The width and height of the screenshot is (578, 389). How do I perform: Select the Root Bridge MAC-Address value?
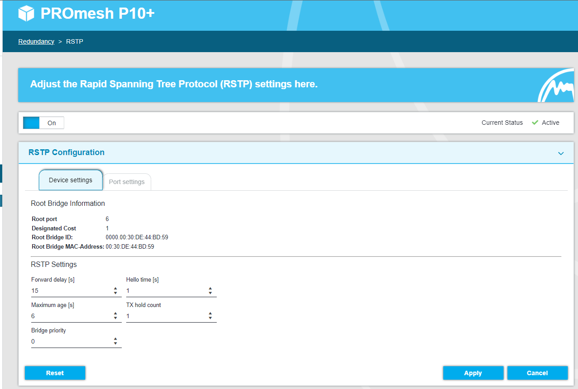coord(130,246)
